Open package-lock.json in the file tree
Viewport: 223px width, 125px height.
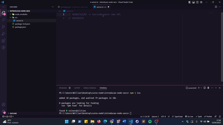[22, 24]
